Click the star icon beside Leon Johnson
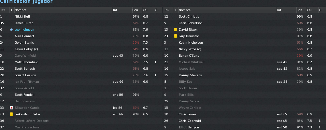The image size is (326, 130). coord(11,30)
